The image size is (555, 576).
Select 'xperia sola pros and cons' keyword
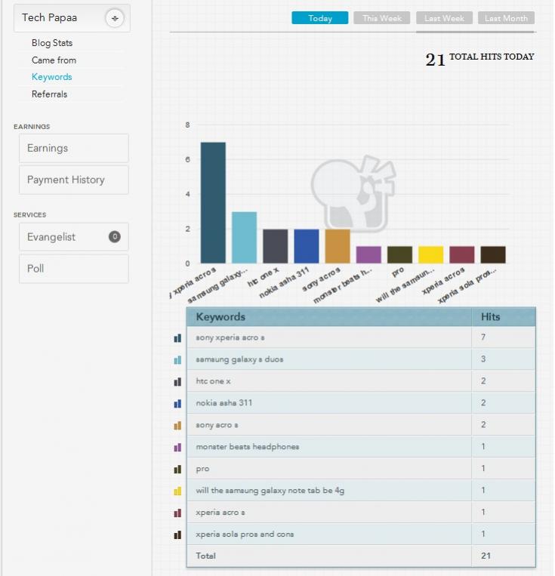coord(245,534)
